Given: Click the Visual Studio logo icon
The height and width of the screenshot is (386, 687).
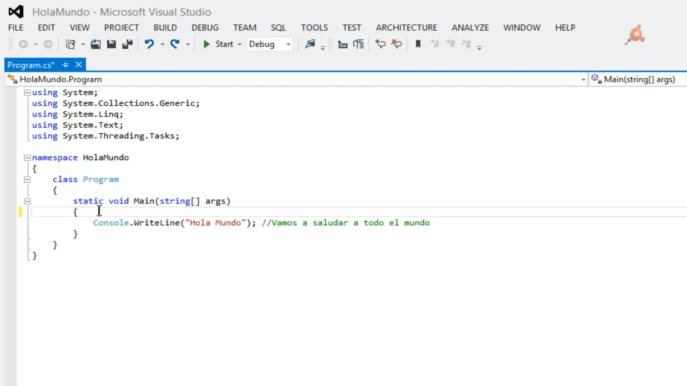Looking at the screenshot, I should (16, 12).
